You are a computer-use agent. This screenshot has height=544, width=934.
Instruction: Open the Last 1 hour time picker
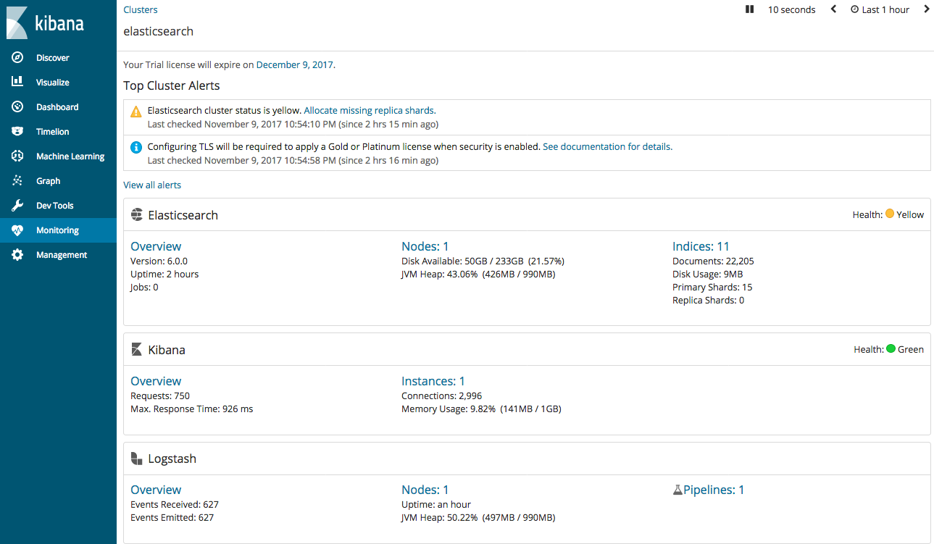[880, 10]
